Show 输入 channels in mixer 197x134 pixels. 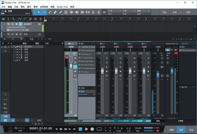(x=5, y=104)
